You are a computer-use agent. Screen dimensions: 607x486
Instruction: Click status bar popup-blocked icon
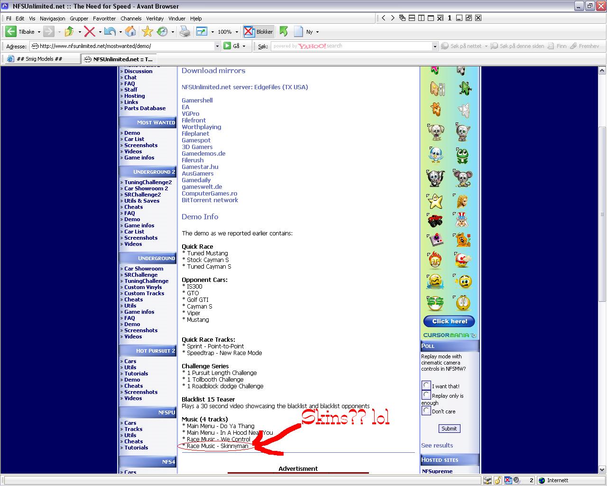point(508,480)
